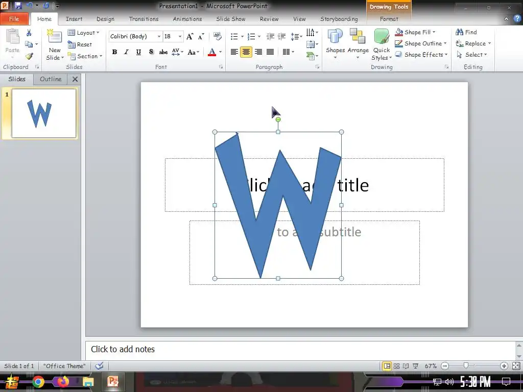Save the presentation from quick access toolbar

18,5
